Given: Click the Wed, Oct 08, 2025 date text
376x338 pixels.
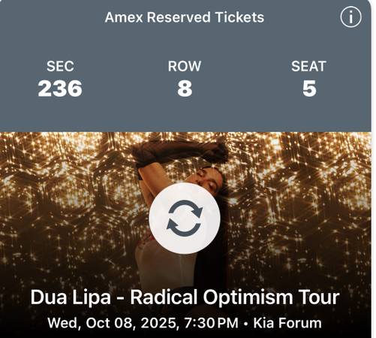Looking at the screenshot, I should pyautogui.click(x=113, y=323).
